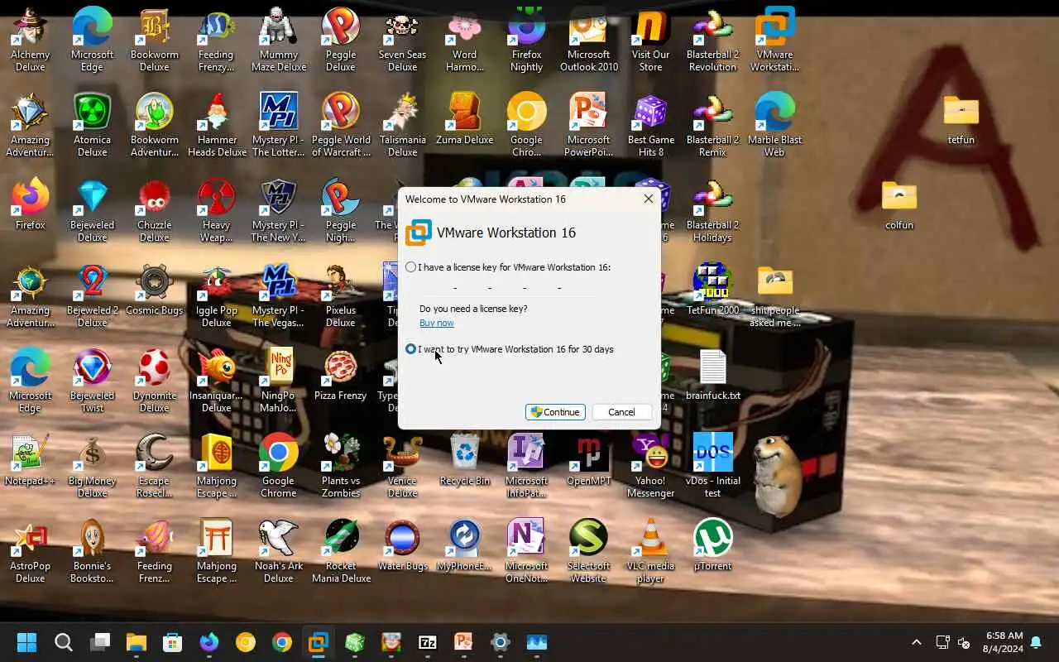Open the 7-Zip taskbar icon
1059x662 pixels.
[x=427, y=642]
